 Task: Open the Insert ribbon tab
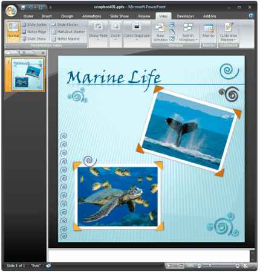coord(47,16)
